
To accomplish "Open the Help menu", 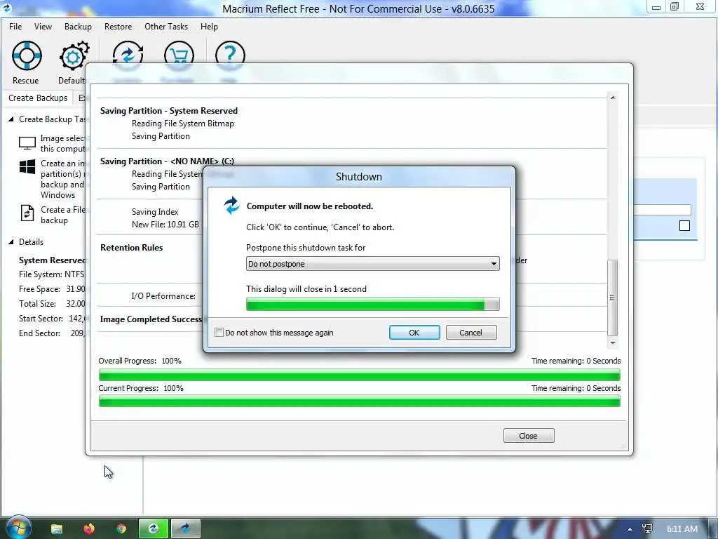I will pyautogui.click(x=209, y=27).
